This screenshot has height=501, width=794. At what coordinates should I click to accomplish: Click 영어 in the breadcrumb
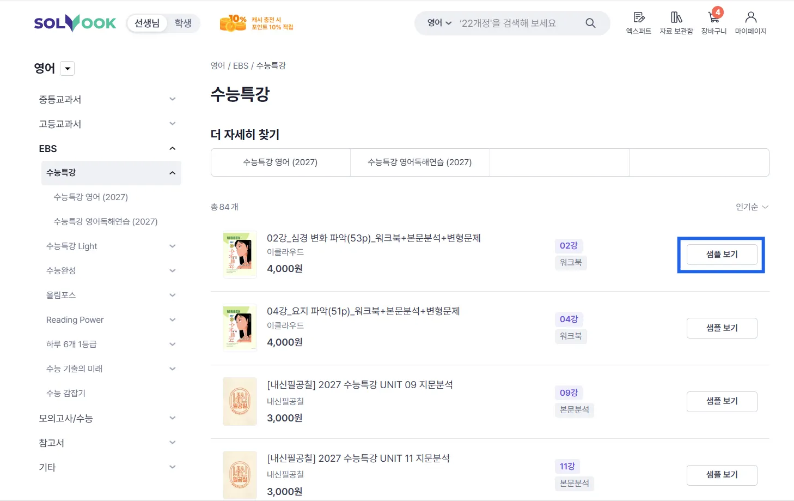pos(218,65)
